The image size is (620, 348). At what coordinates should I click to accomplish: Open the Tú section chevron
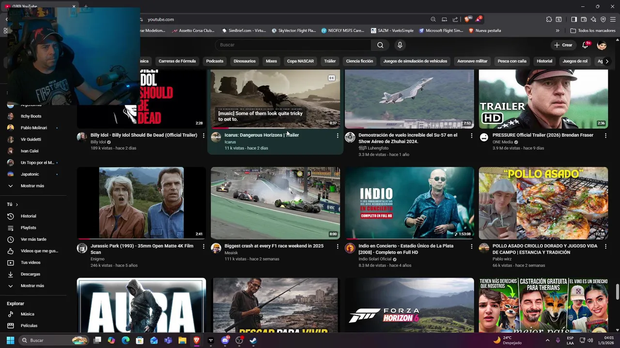point(16,204)
